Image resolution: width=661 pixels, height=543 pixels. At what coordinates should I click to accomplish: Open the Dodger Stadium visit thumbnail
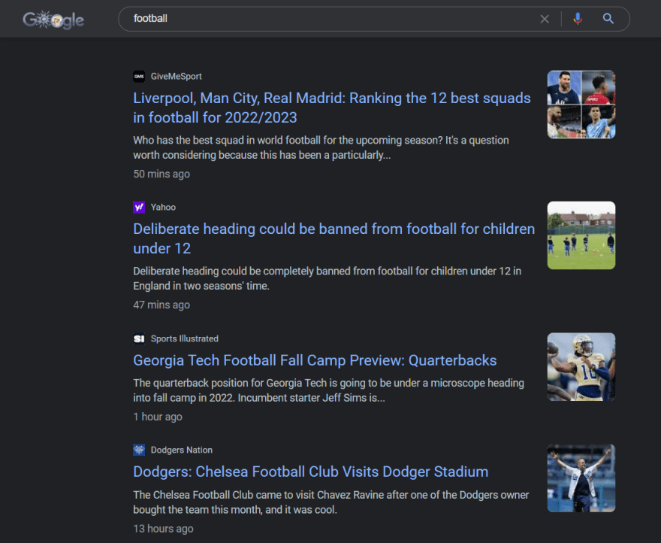pyautogui.click(x=581, y=478)
